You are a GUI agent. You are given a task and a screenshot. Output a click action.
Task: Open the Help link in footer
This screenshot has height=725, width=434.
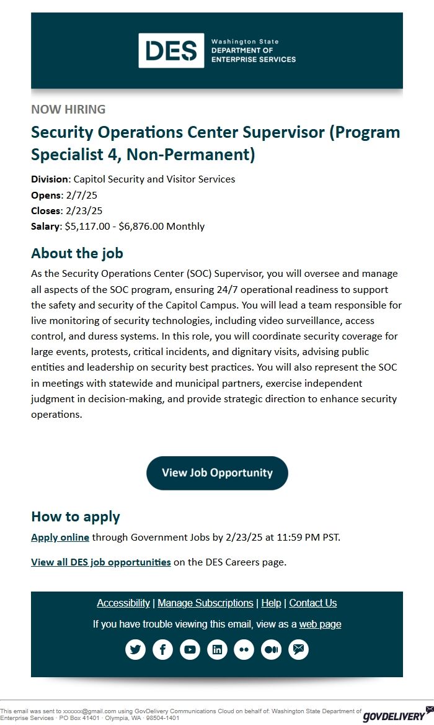[x=271, y=603]
